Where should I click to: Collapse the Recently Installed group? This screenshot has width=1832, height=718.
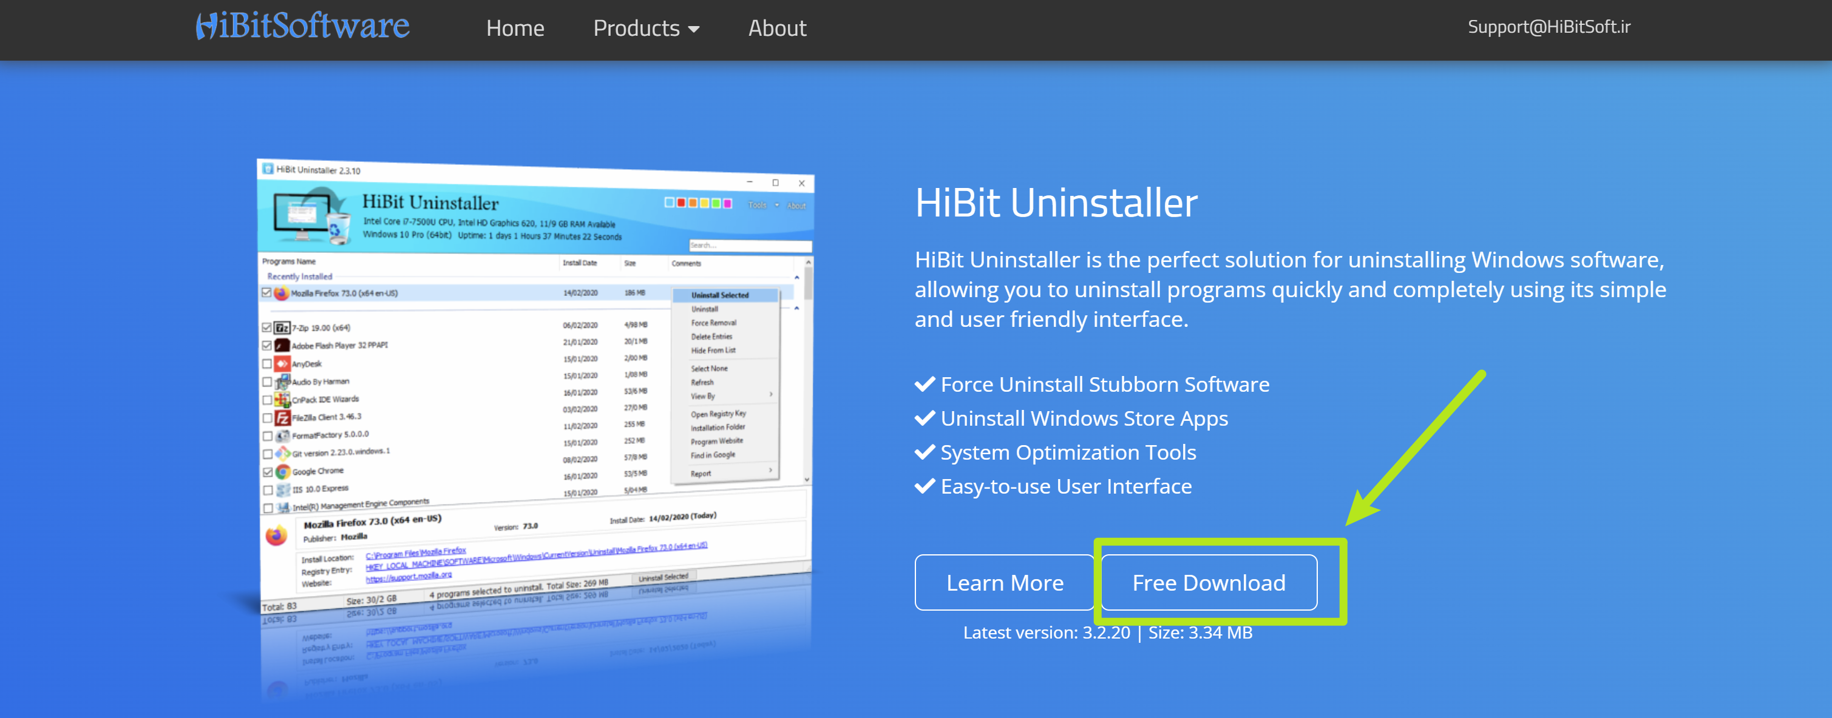pyautogui.click(x=796, y=278)
